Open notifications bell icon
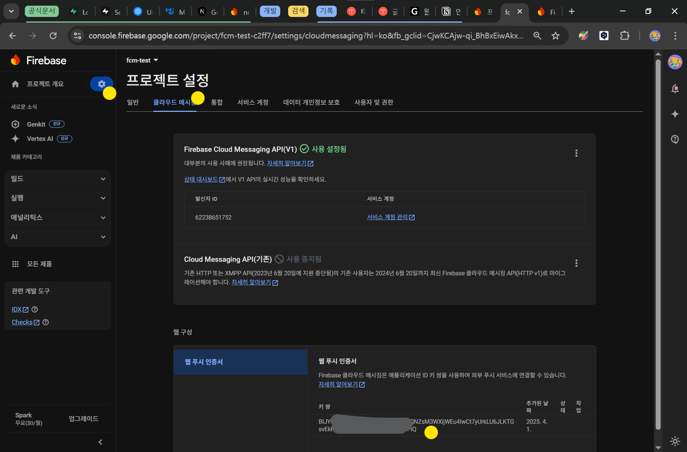The width and height of the screenshot is (687, 452). pos(675,89)
